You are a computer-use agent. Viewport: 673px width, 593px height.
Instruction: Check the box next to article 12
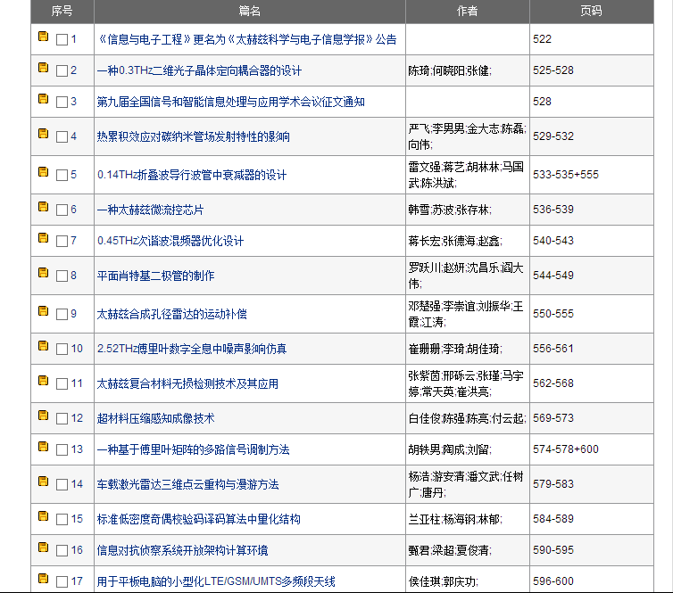click(x=62, y=419)
